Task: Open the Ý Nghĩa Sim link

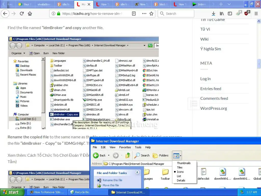Action: [x=211, y=49]
